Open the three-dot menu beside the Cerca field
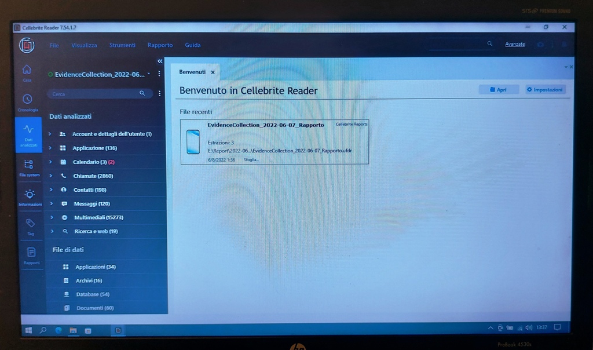 (160, 93)
